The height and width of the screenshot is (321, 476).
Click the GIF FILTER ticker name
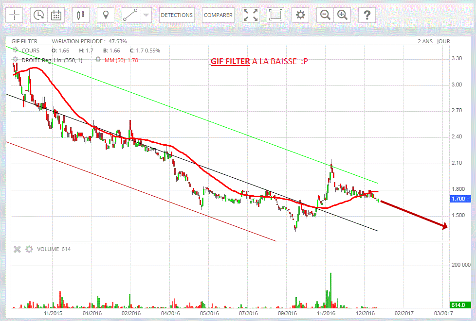click(24, 41)
